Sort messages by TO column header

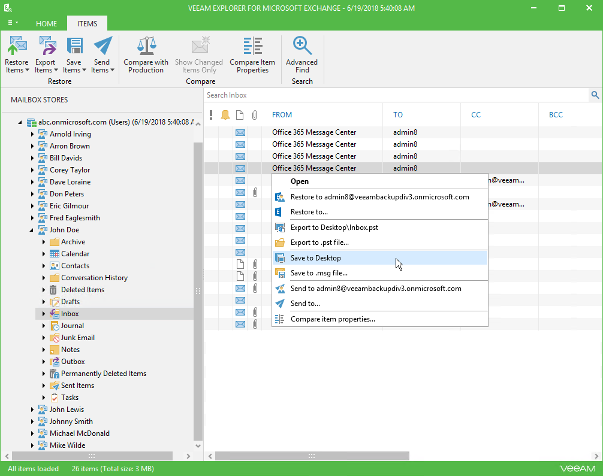pos(397,114)
